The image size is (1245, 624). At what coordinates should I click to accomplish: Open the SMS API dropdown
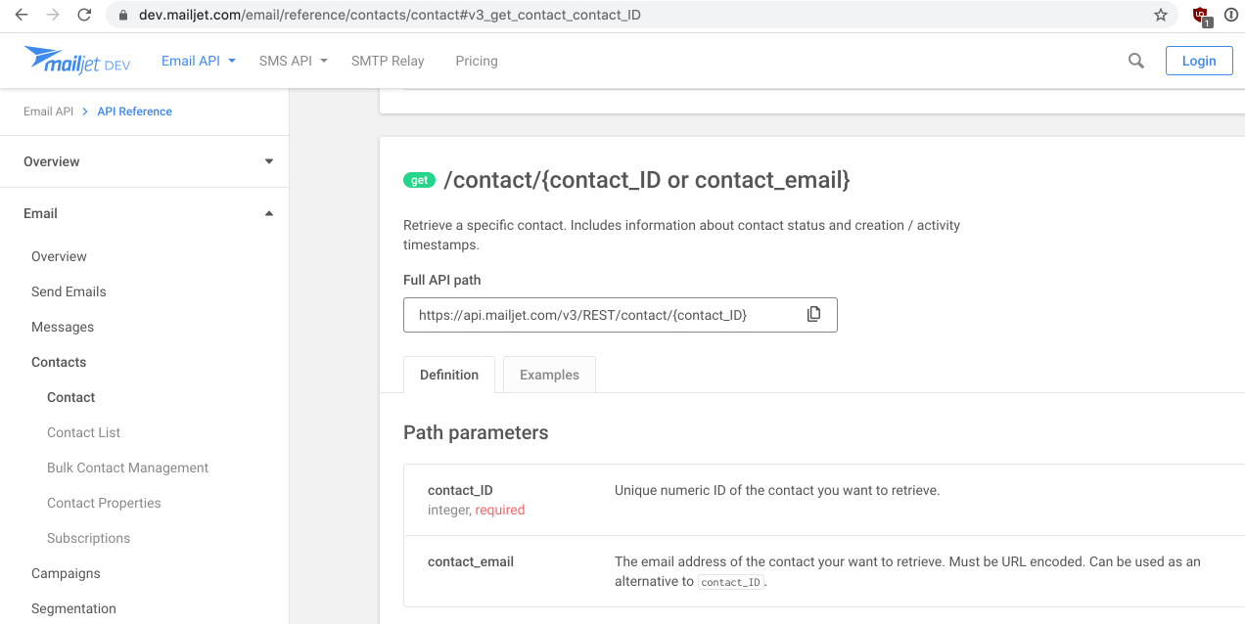click(x=292, y=60)
